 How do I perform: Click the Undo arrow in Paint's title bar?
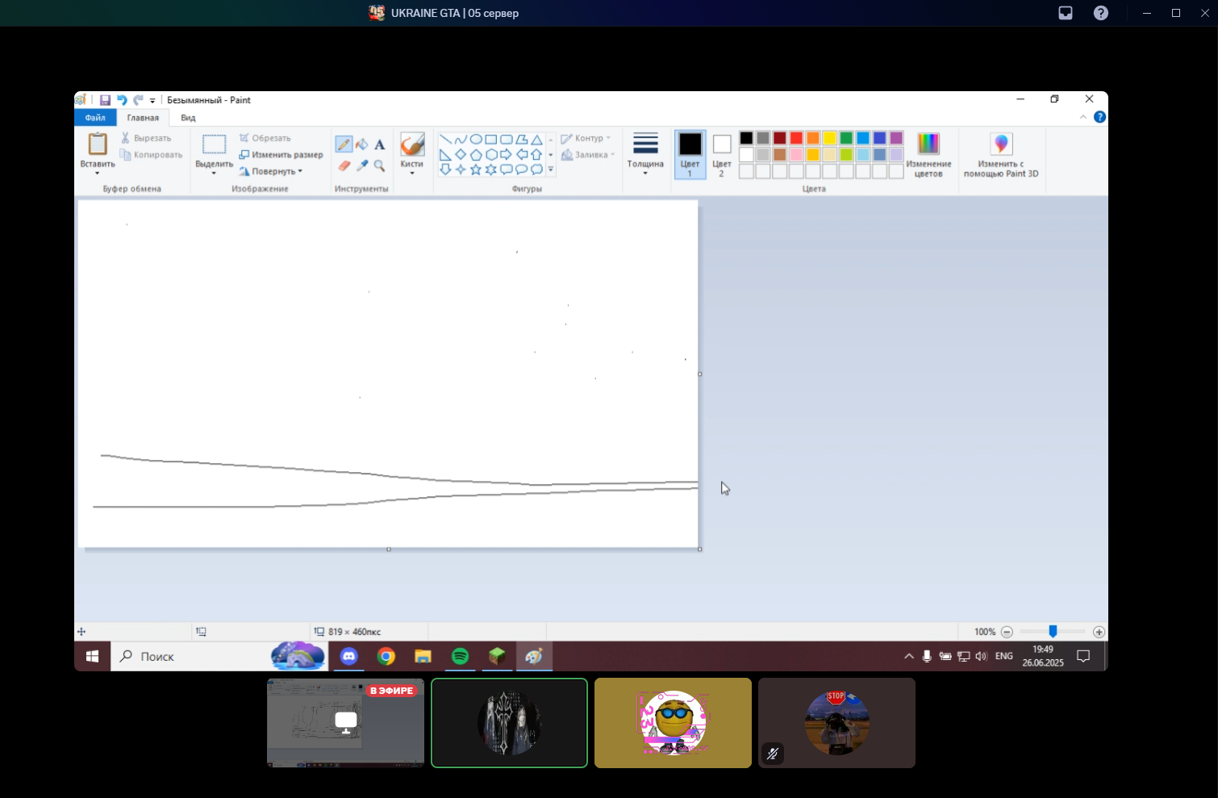click(x=122, y=100)
